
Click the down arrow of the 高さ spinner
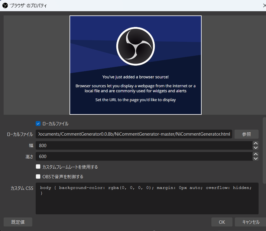255,159
